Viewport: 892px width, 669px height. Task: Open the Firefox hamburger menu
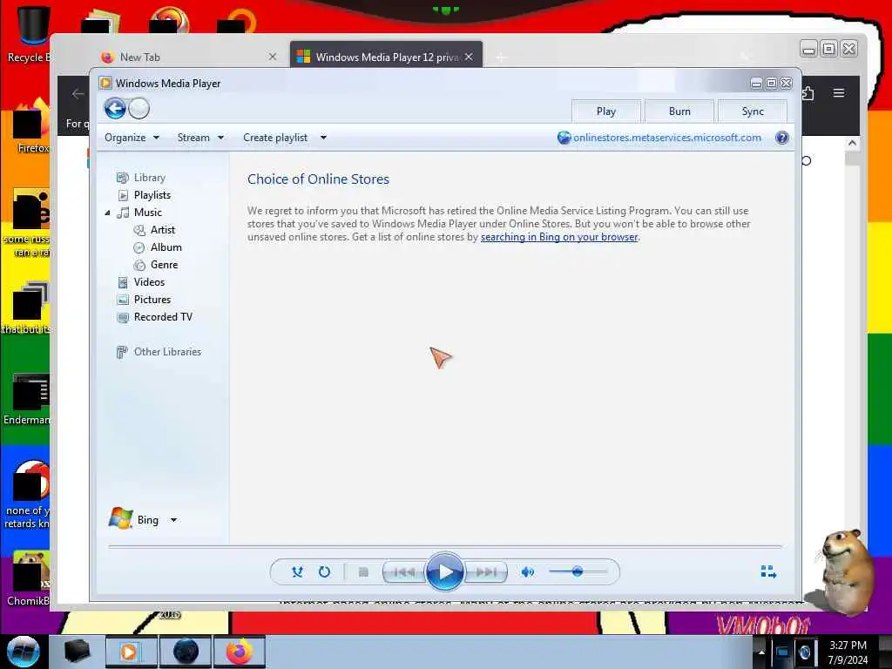[x=839, y=92]
